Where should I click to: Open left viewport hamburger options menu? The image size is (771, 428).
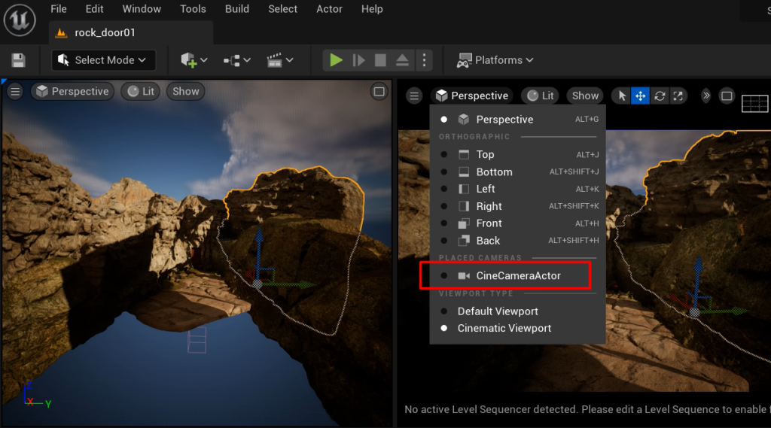click(15, 92)
